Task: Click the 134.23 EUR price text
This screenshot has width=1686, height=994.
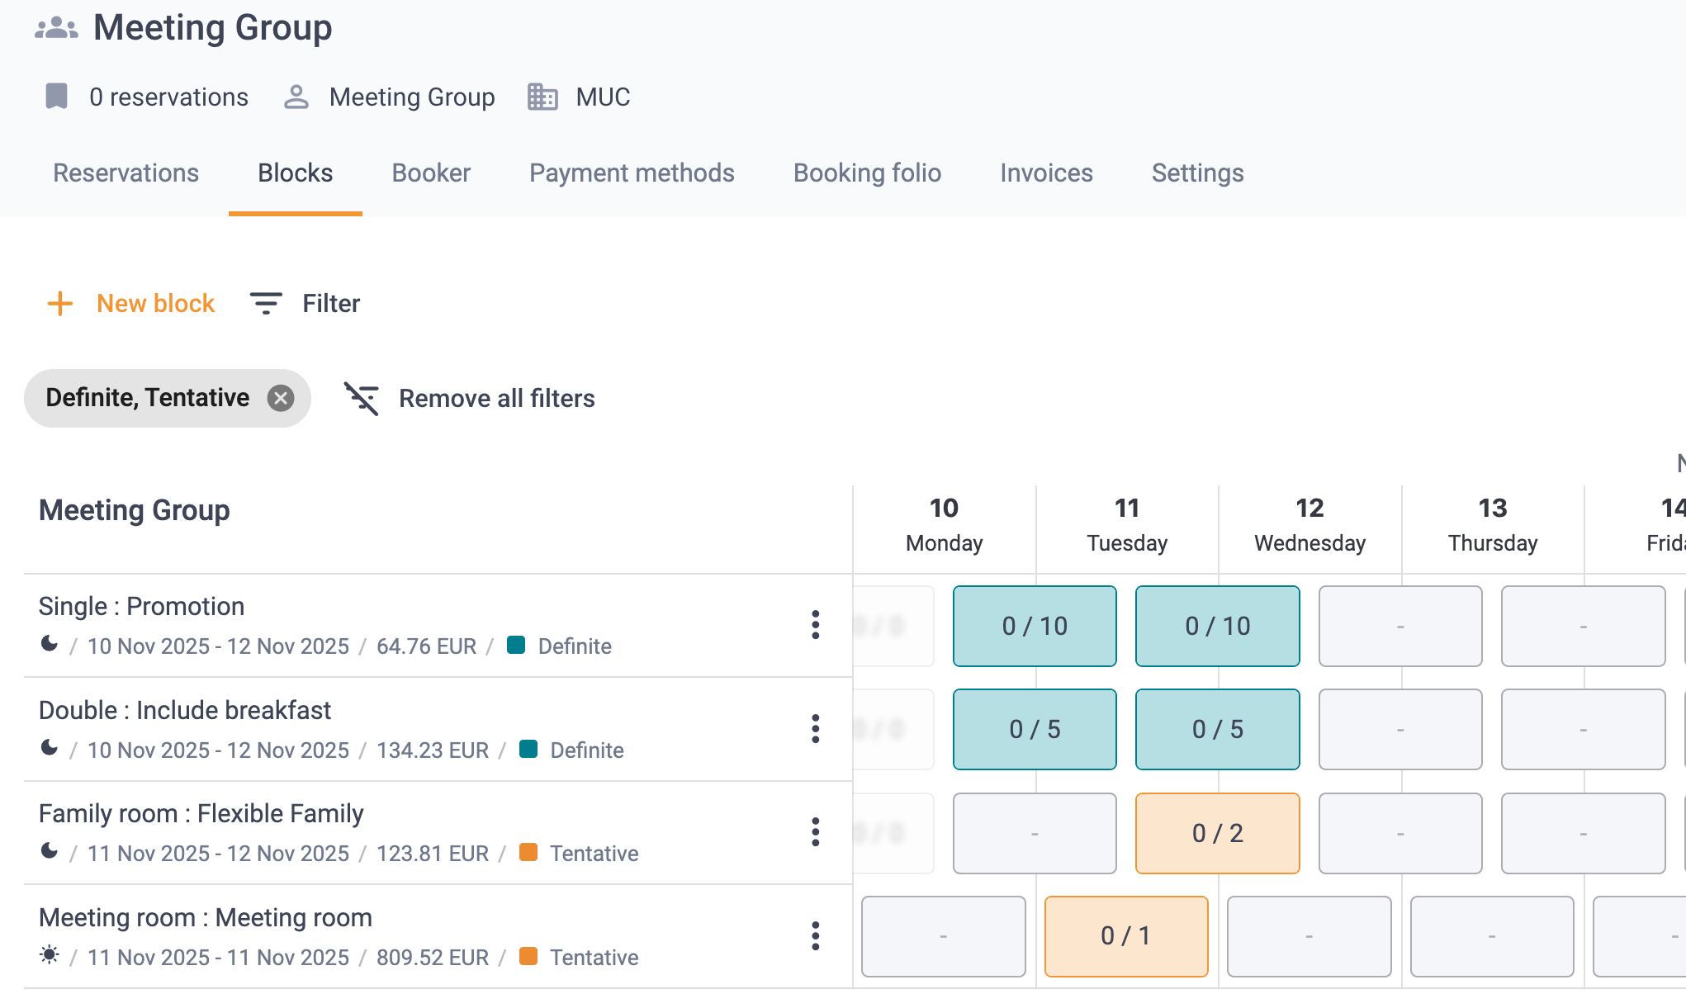Action: [433, 750]
